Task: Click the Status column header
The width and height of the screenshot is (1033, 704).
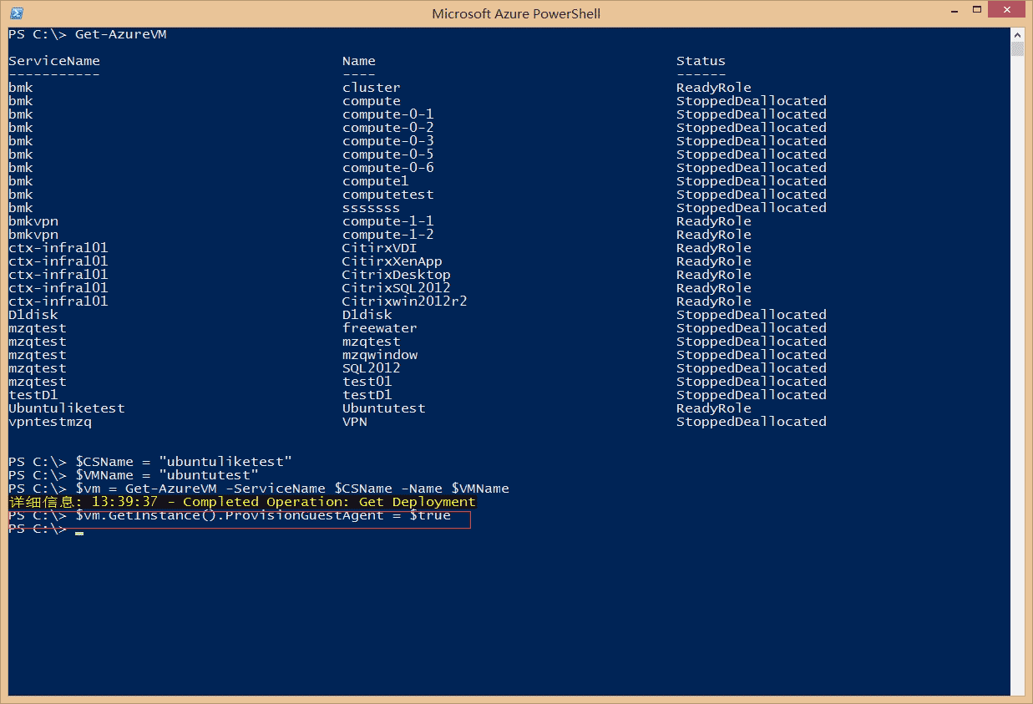Action: pyautogui.click(x=701, y=61)
